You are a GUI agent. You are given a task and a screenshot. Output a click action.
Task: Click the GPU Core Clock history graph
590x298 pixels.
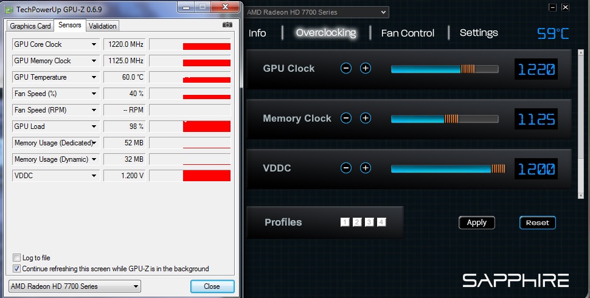[x=190, y=44]
